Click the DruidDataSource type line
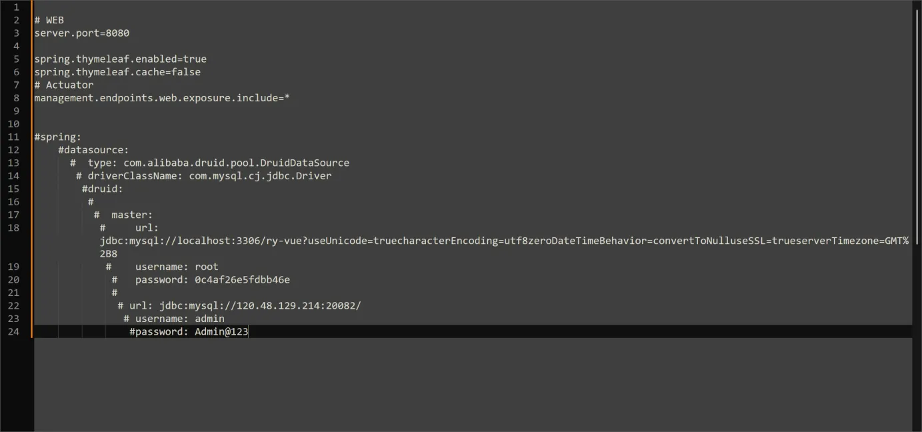This screenshot has width=922, height=432. tap(209, 163)
